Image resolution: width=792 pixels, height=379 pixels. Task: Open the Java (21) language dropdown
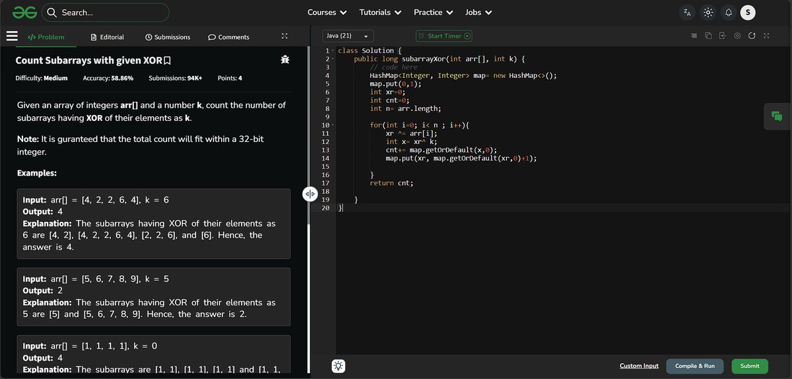point(348,36)
